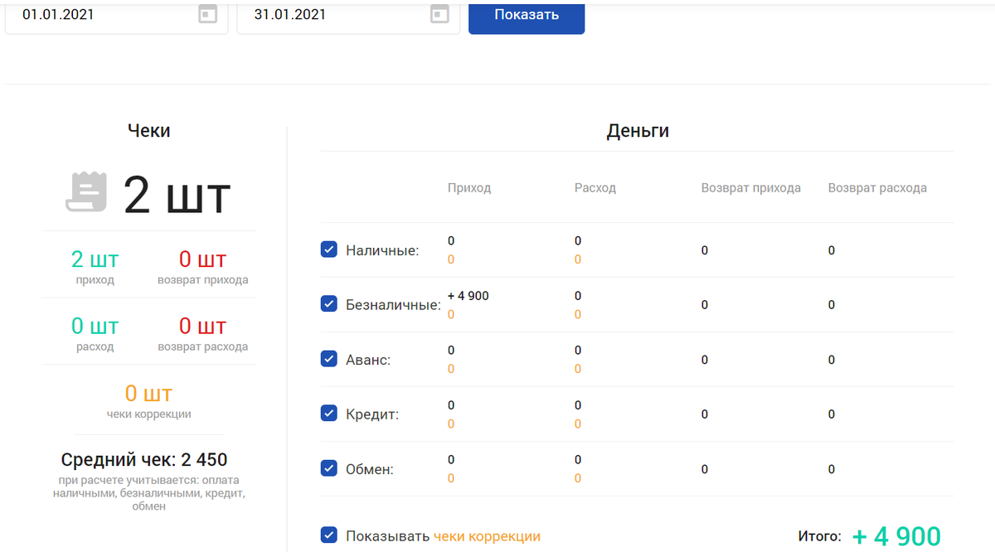The image size is (995, 552).
Task: Uncheck the Наличные checkbox
Action: click(328, 249)
